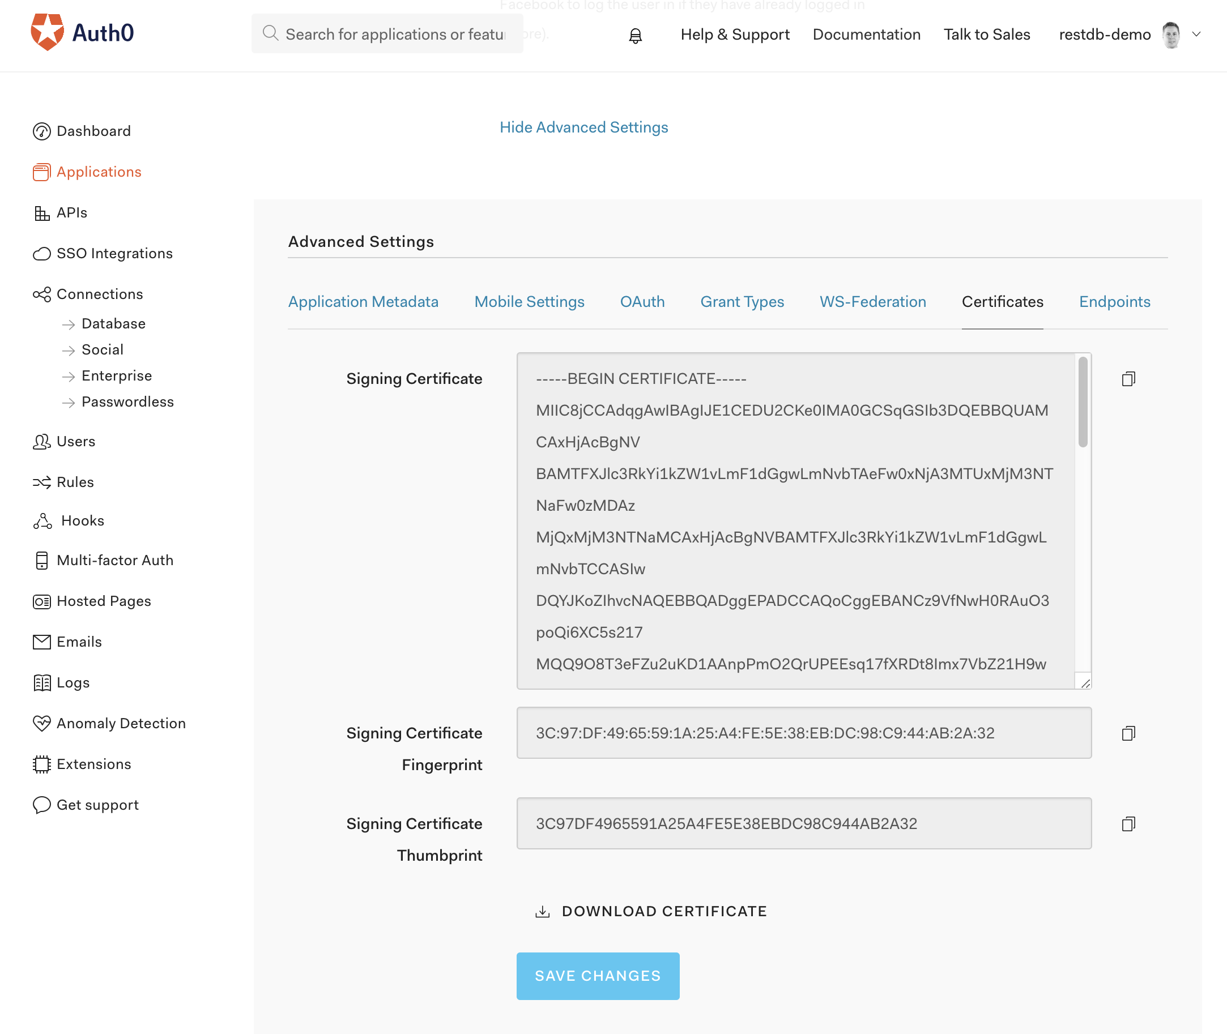Click the APIs chart icon
The width and height of the screenshot is (1227, 1034).
click(41, 213)
